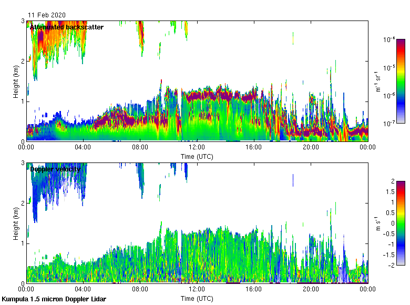
Task: Click "Height (km)" label of Doppler velocity plot
Action: pyautogui.click(x=16, y=223)
